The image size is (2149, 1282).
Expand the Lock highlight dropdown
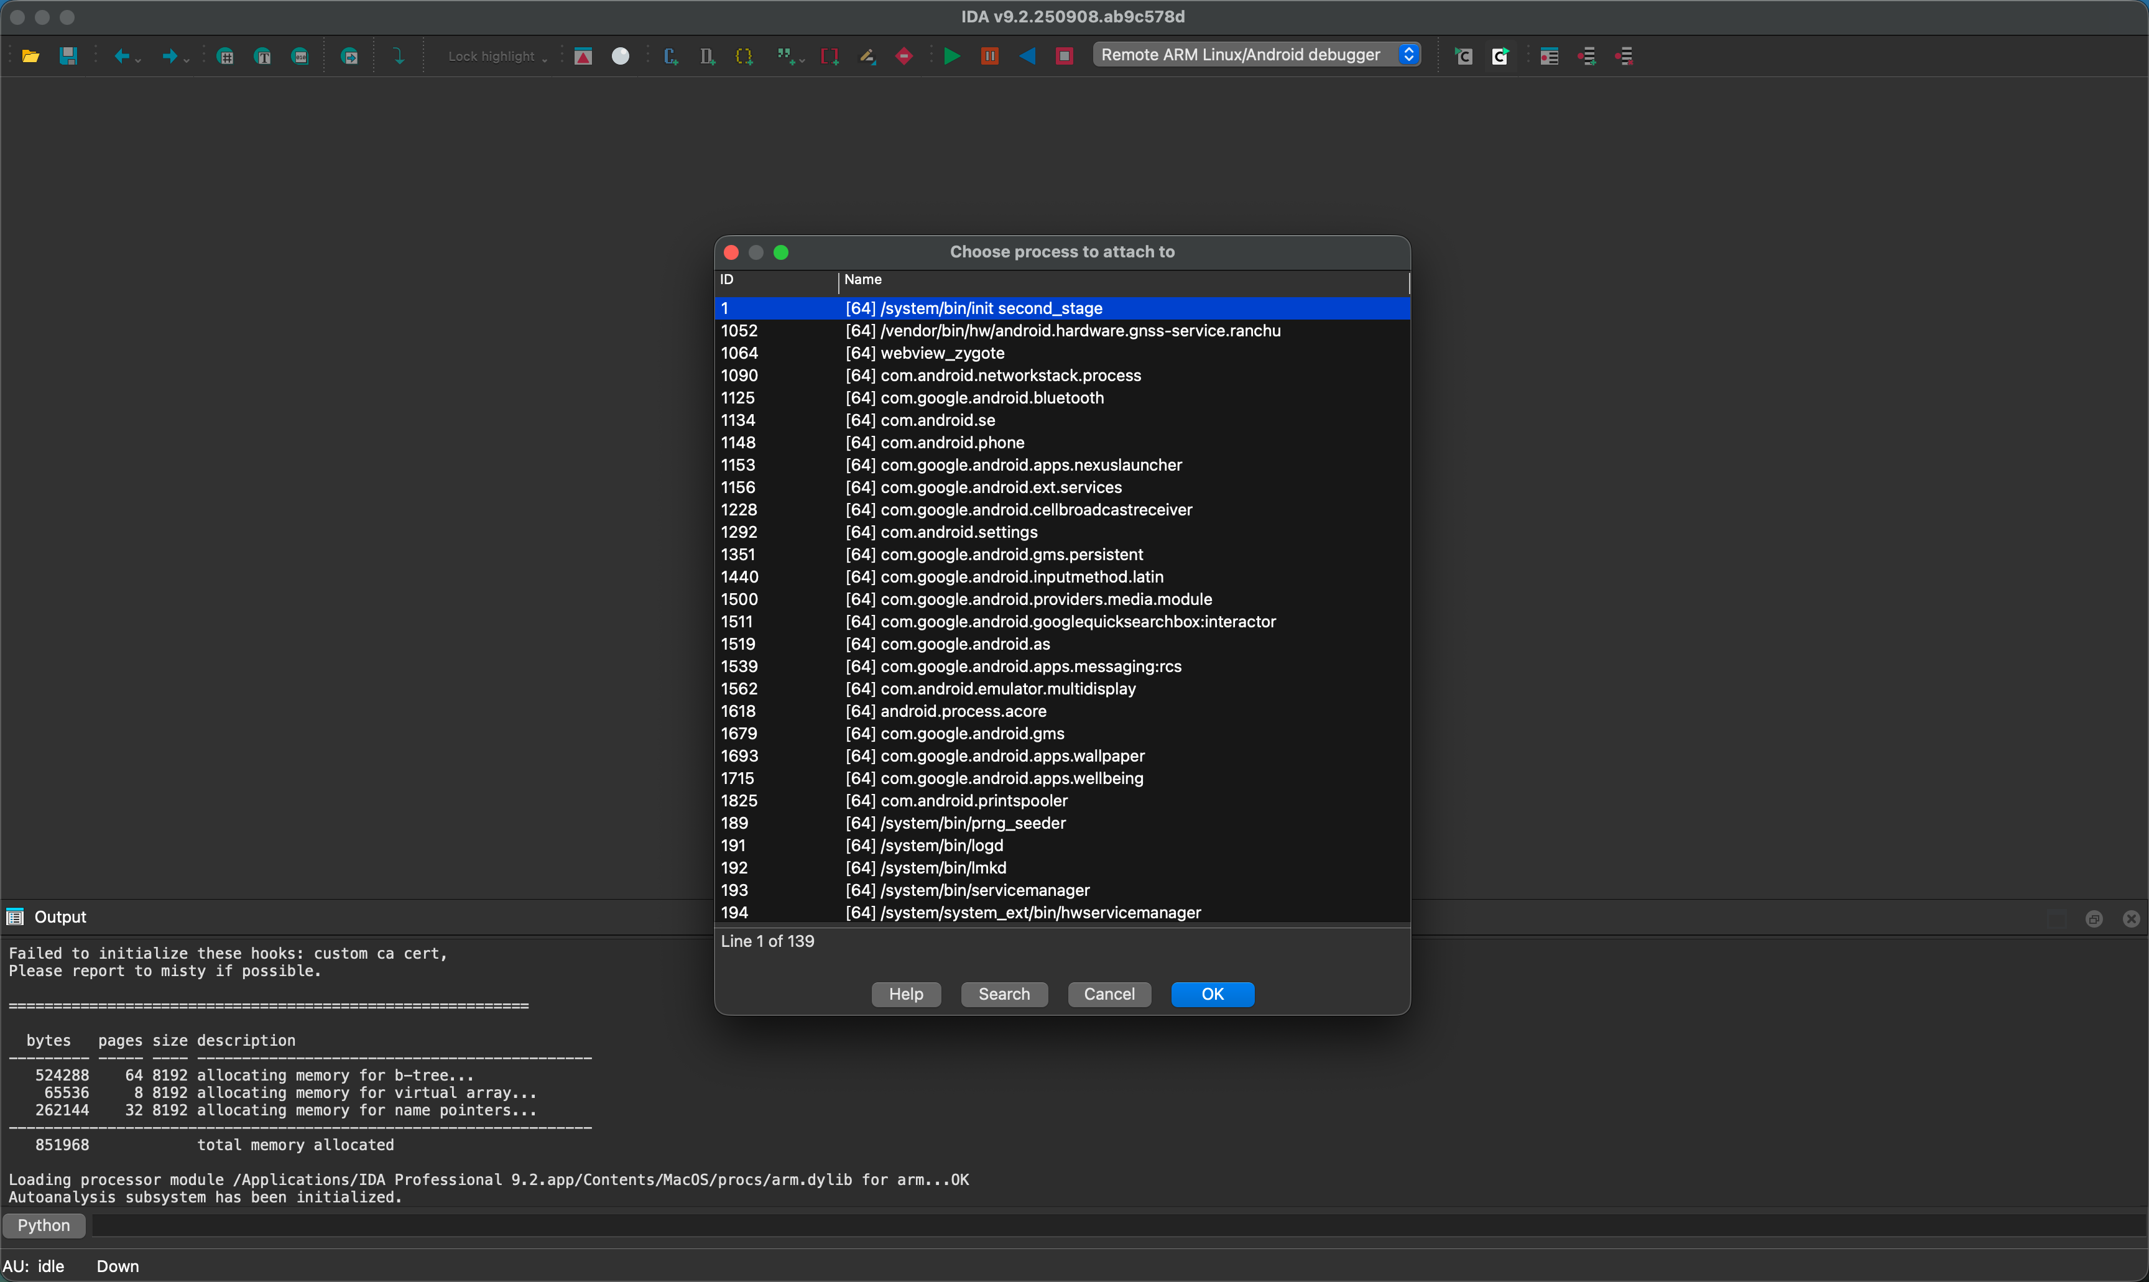pyautogui.click(x=497, y=56)
